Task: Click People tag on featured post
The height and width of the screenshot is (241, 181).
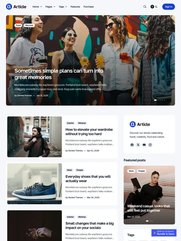Action: [x=142, y=171]
